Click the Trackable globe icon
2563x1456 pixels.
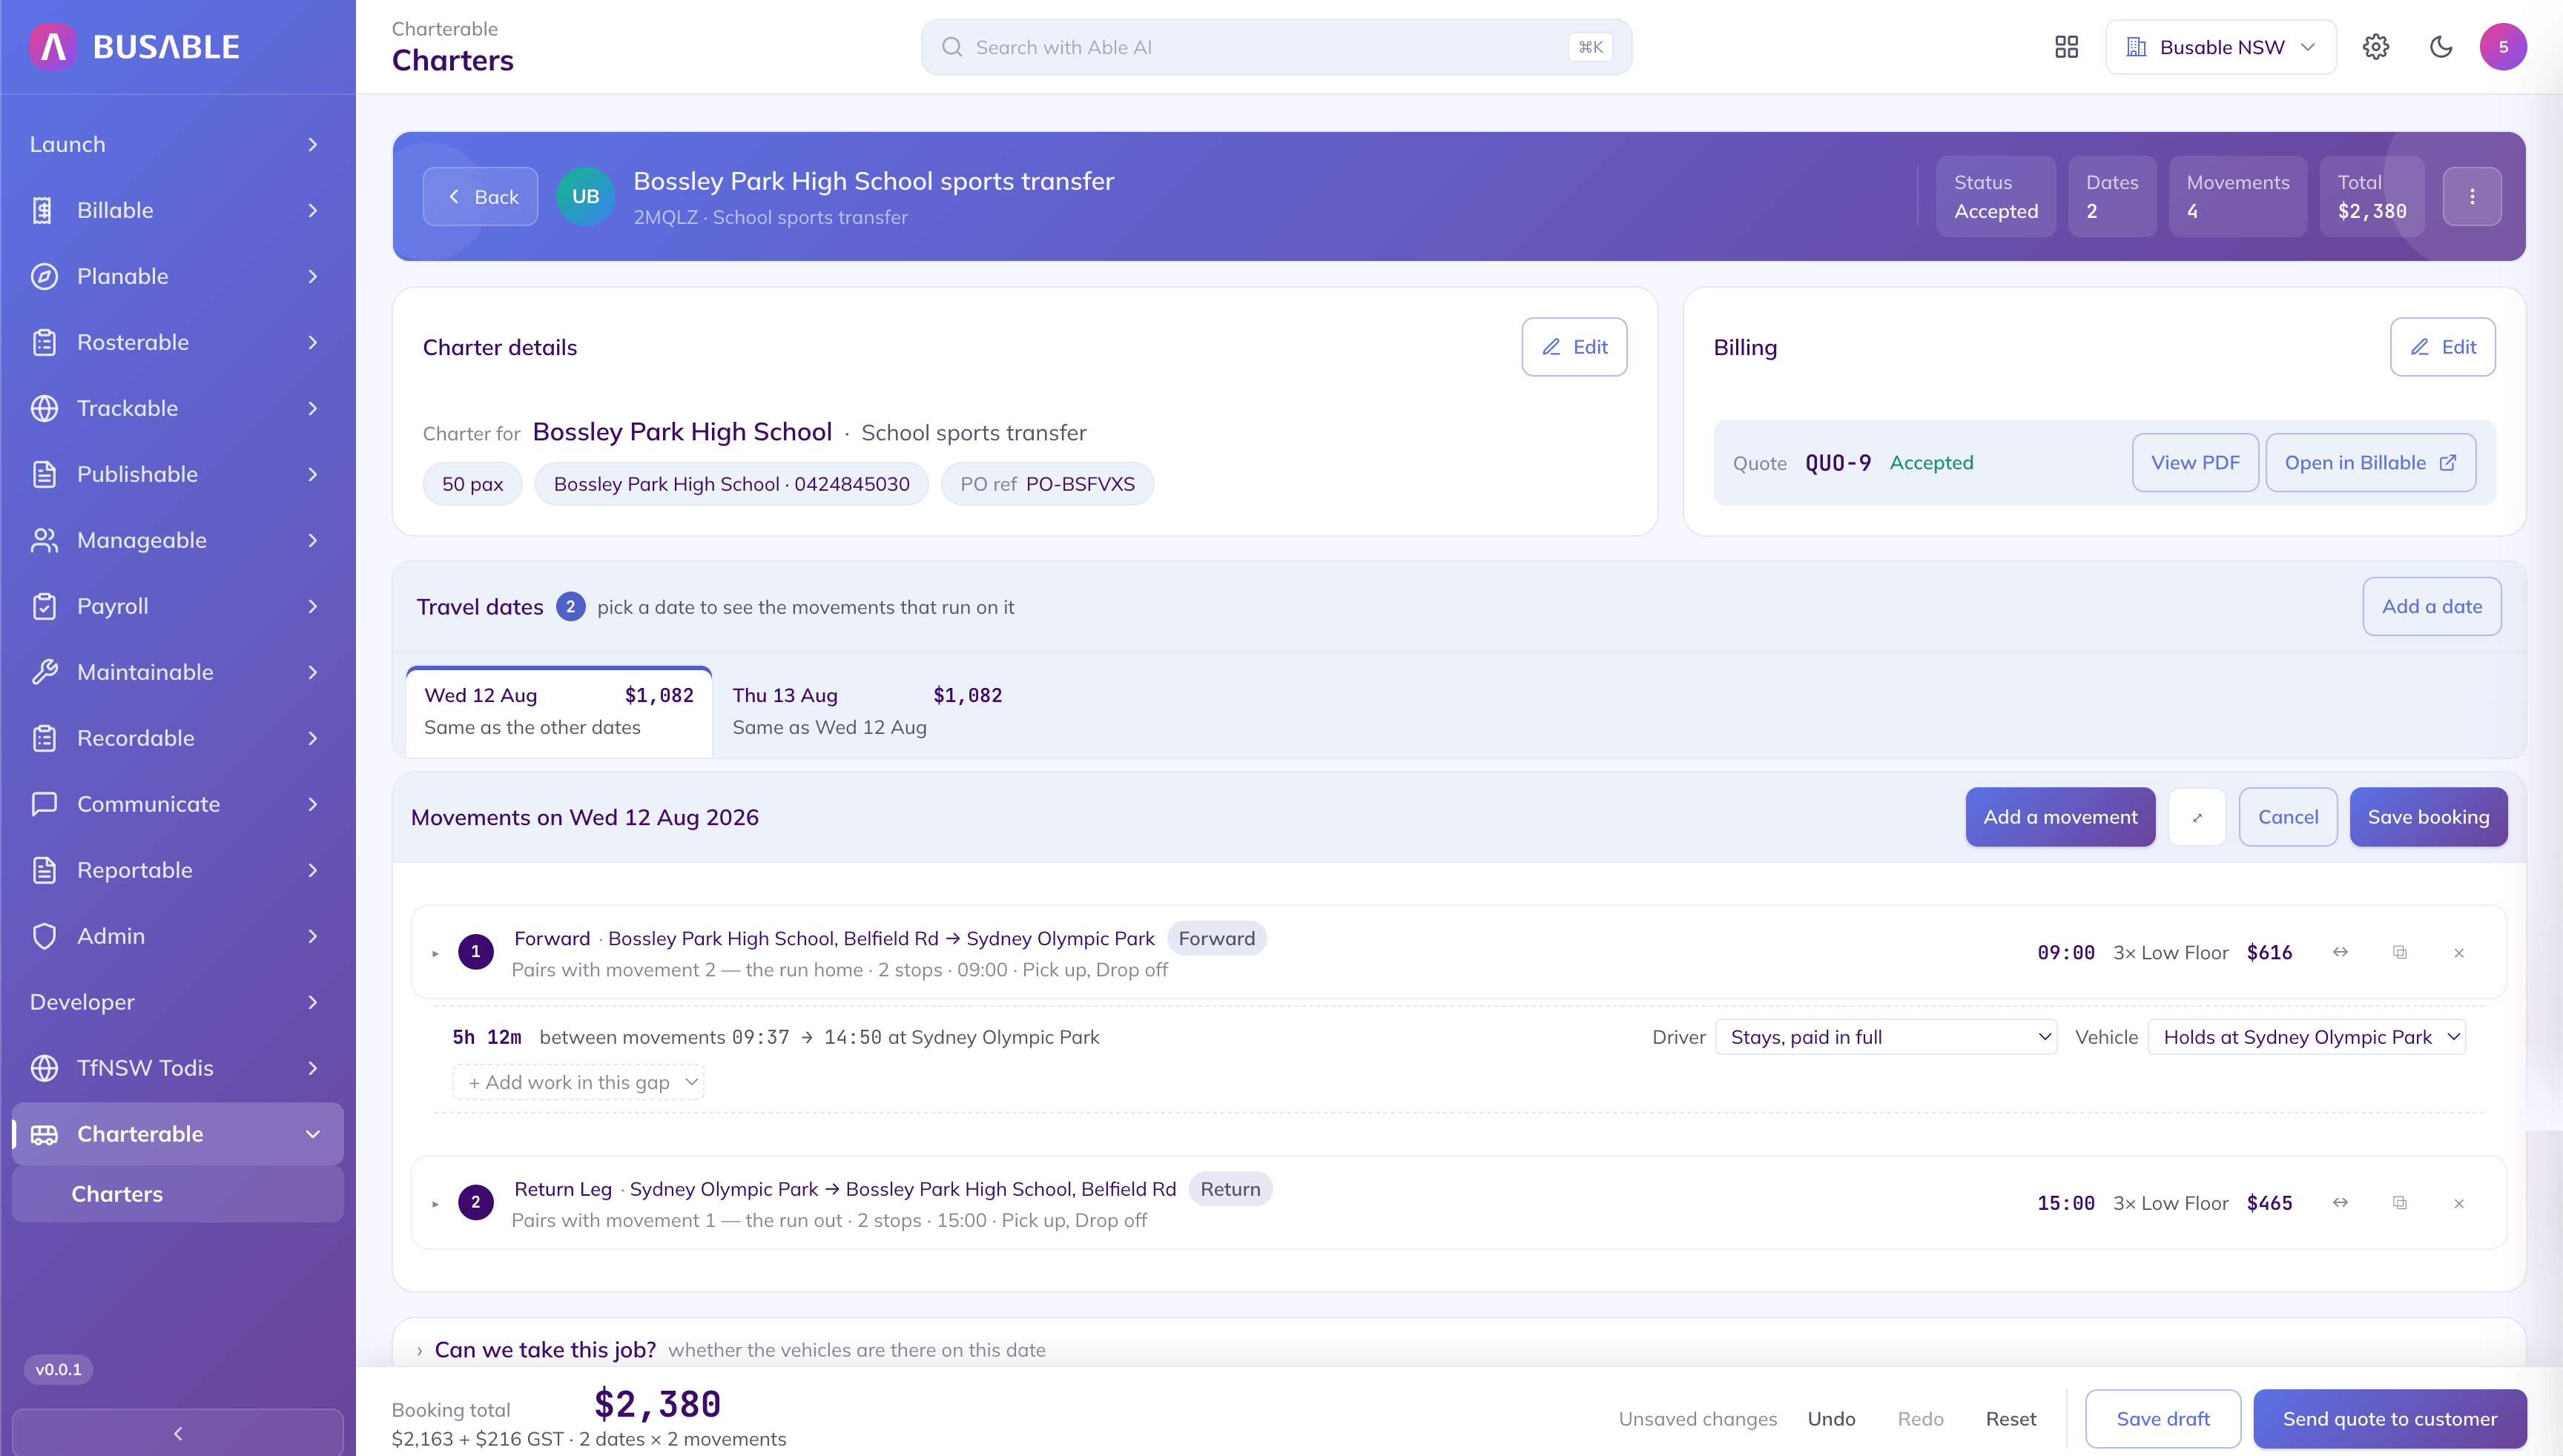point(44,408)
